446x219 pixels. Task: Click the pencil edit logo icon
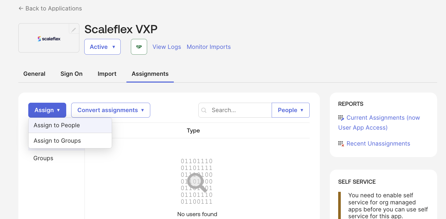(74, 30)
